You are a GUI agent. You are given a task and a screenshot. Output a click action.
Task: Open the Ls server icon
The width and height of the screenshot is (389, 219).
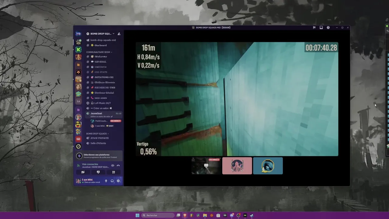78,101
